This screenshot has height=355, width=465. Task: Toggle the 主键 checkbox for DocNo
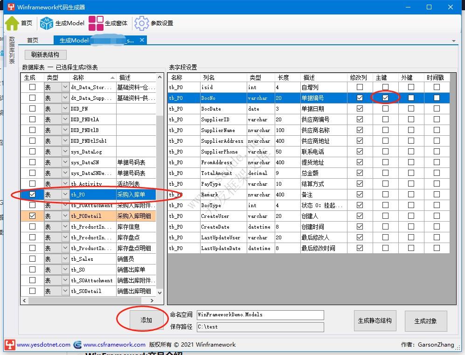click(x=384, y=97)
